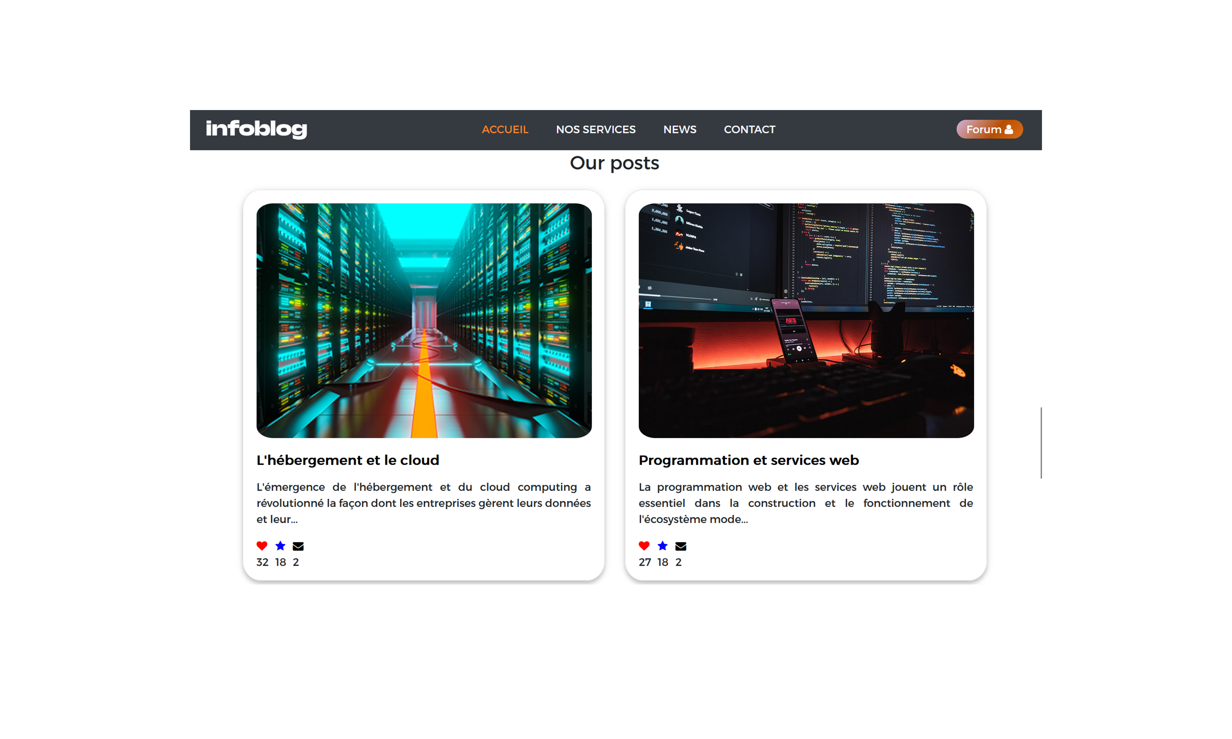
Task: Click star count 18 on Programmation post
Action: [662, 562]
